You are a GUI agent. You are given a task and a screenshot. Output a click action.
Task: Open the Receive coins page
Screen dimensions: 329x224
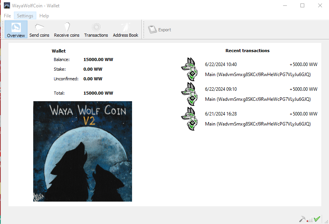(67, 29)
